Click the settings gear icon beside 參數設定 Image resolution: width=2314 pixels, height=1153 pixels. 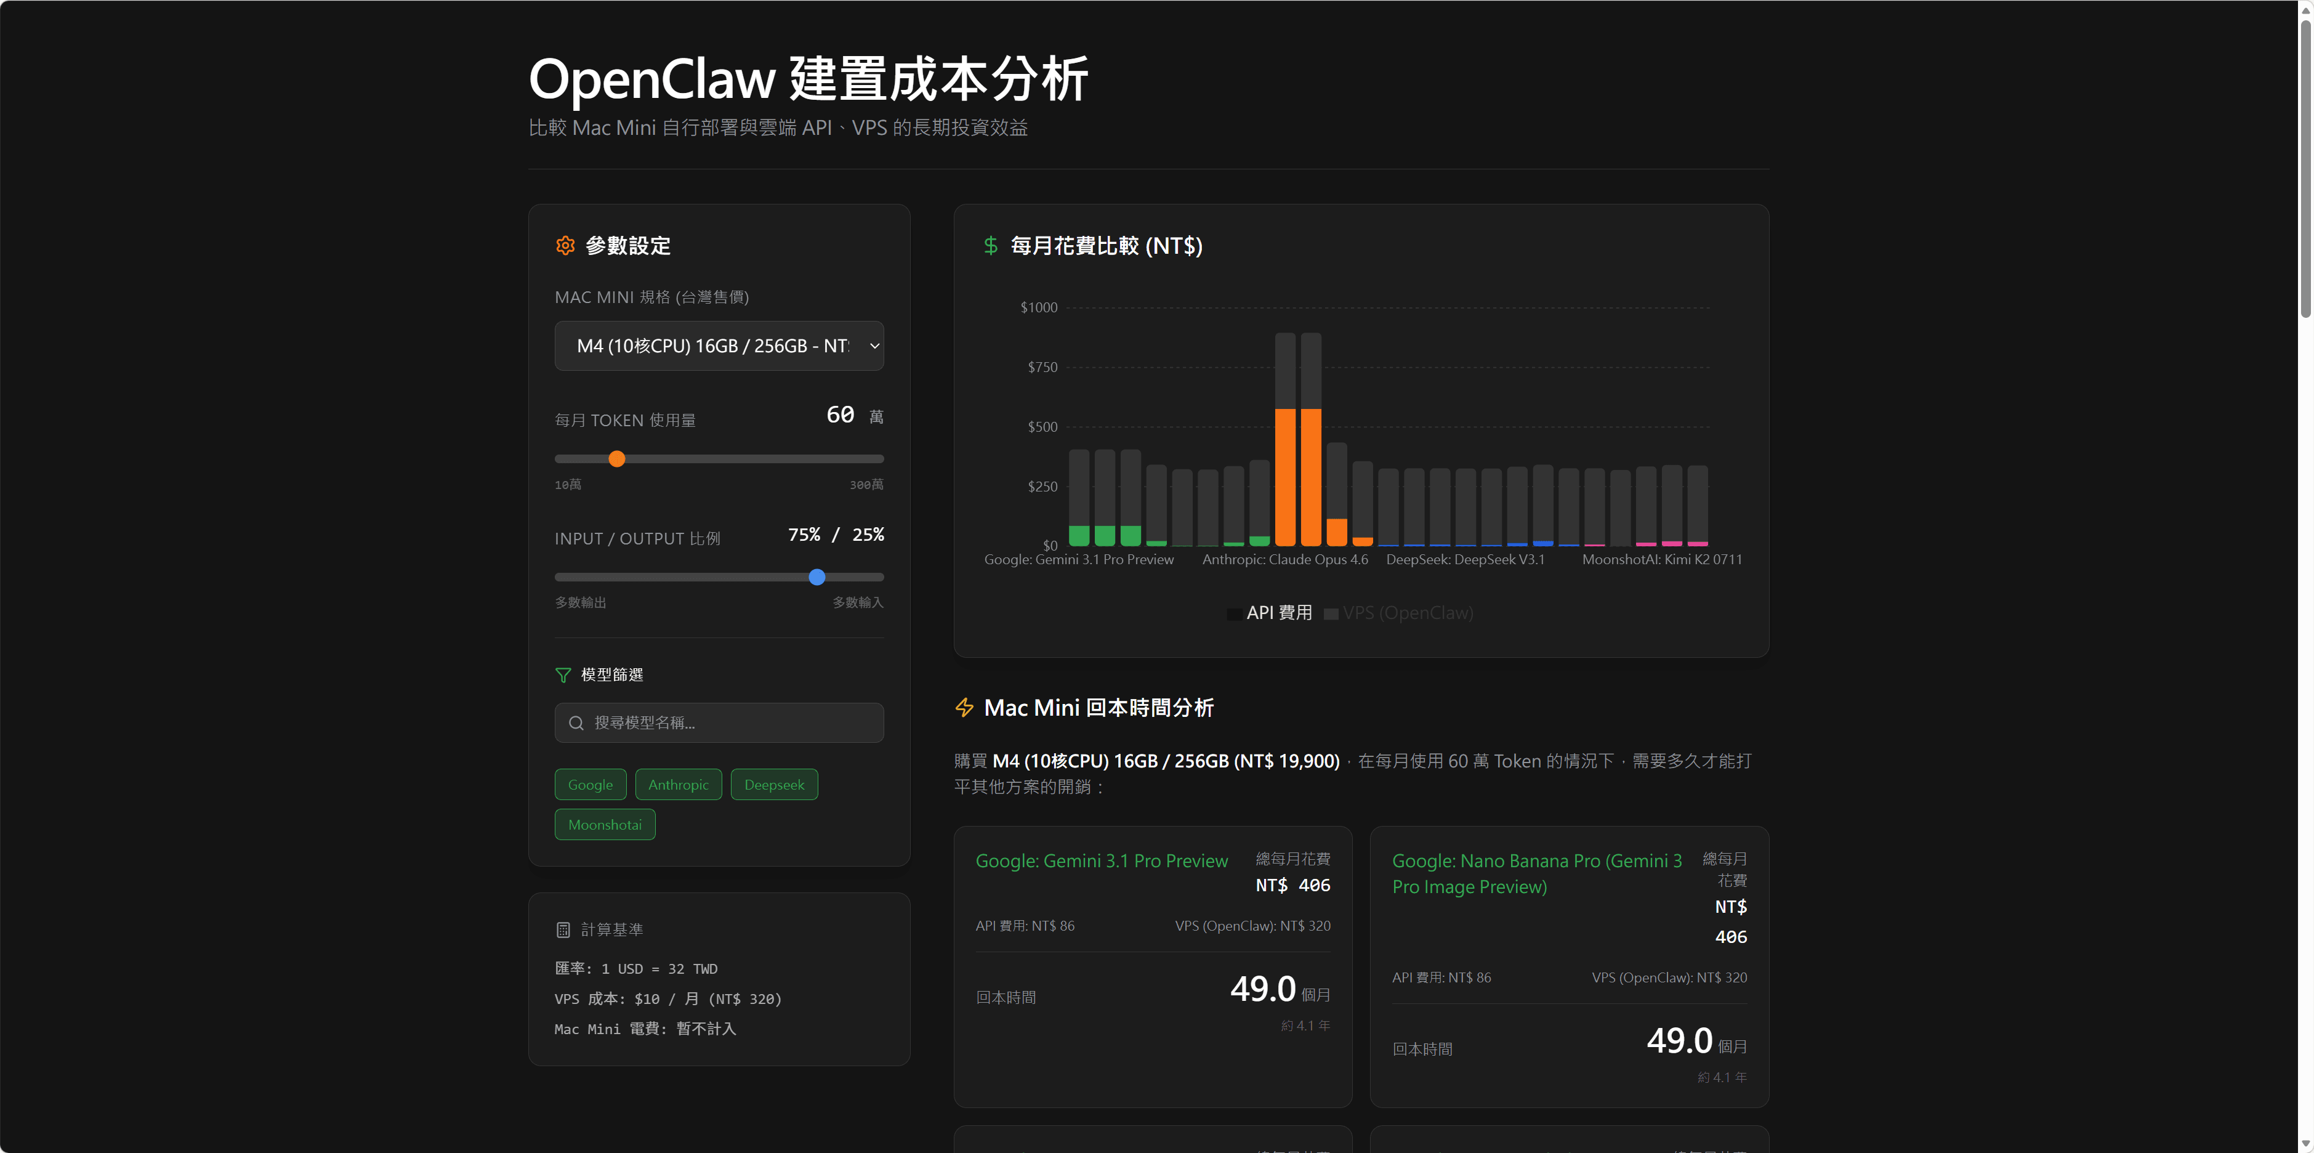click(x=565, y=245)
